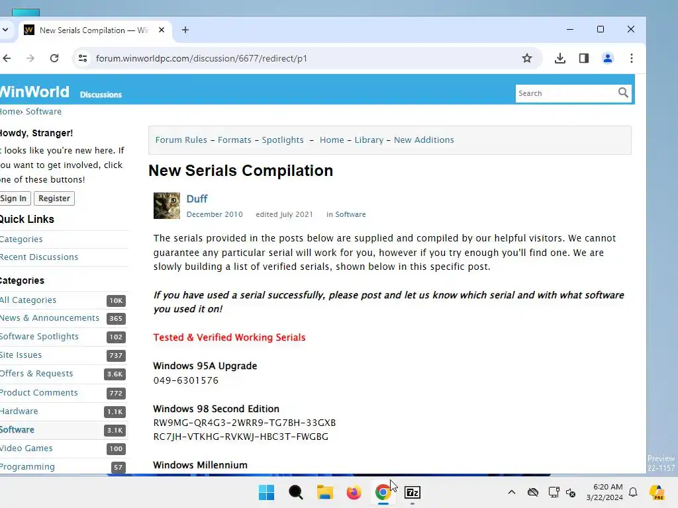Open the News & Announcements category
The image size is (678, 508).
[x=50, y=318]
